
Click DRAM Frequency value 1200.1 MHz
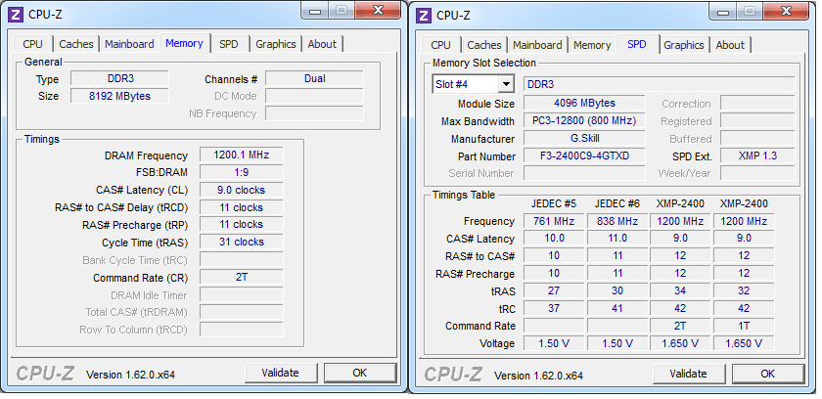(241, 155)
